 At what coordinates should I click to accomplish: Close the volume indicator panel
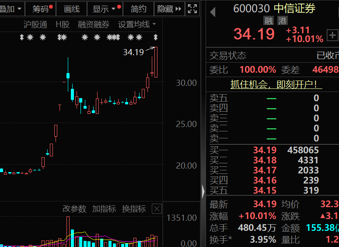(x=157, y=209)
